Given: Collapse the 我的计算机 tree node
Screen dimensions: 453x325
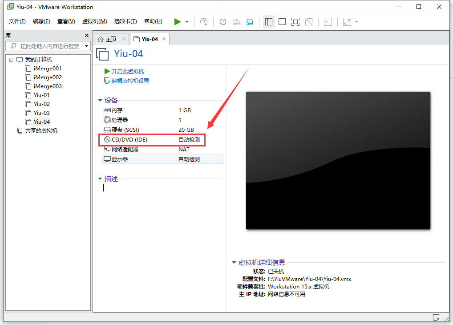Looking at the screenshot, I should coord(11,60).
